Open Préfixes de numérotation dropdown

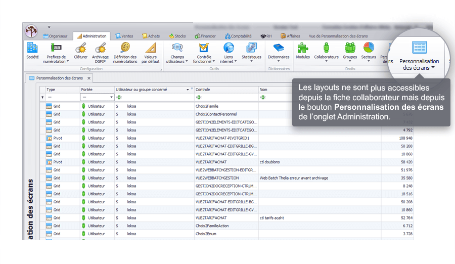56,51
